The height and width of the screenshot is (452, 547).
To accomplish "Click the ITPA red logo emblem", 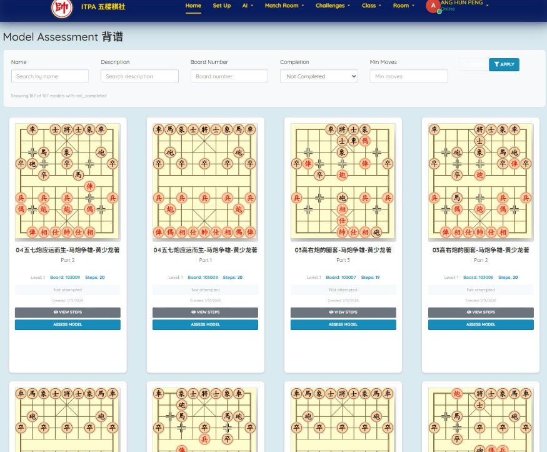I will pyautogui.click(x=62, y=7).
